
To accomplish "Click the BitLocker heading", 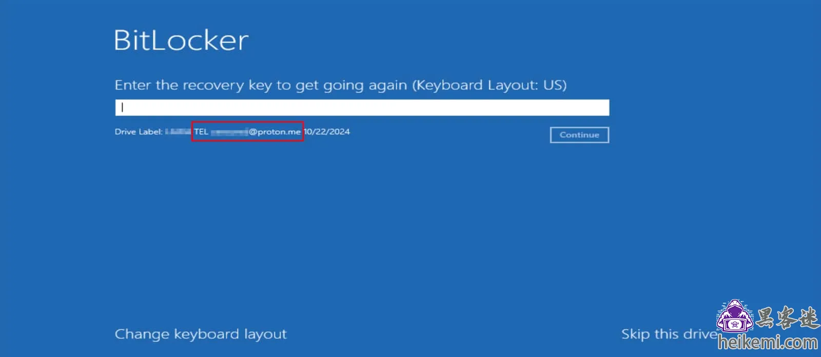I will click(181, 40).
